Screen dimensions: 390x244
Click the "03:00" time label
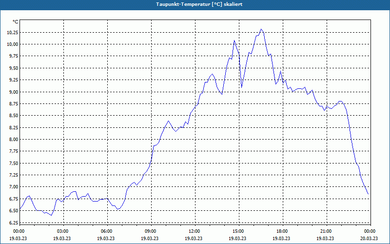(62, 231)
